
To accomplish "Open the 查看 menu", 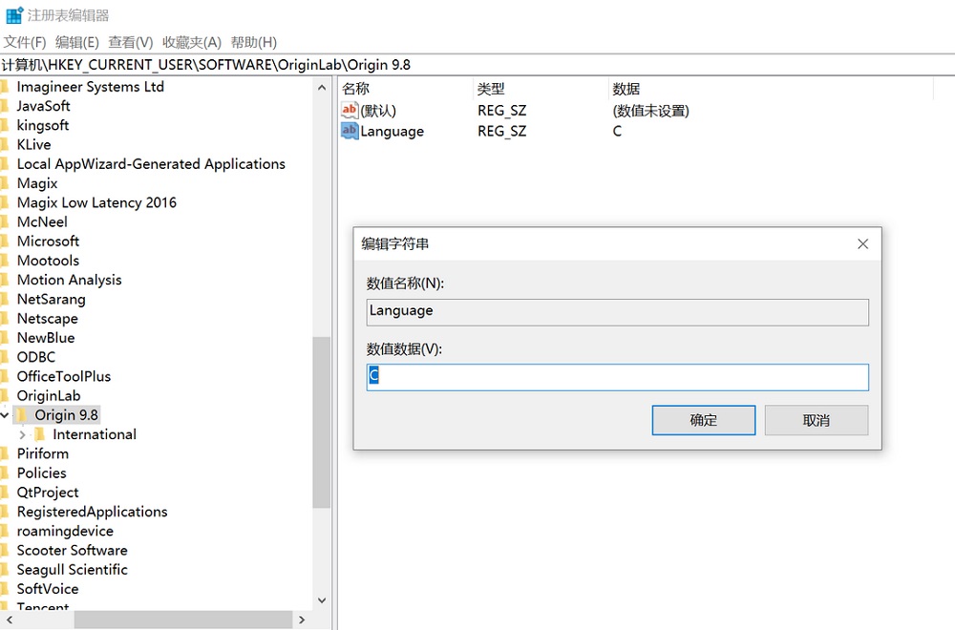I will 129,42.
